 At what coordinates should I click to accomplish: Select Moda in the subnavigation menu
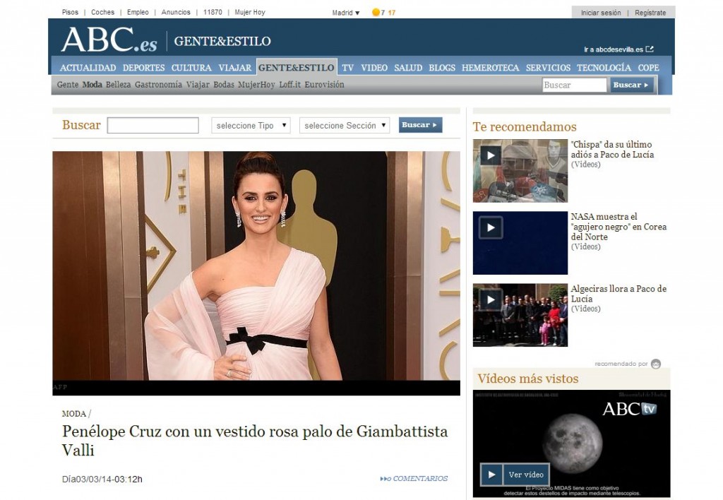coord(93,84)
